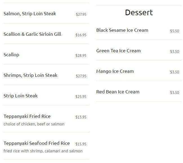Viewport: 183px width, 163px height.
Task: Click the $28.95 Scallop price
Action: tap(81, 56)
